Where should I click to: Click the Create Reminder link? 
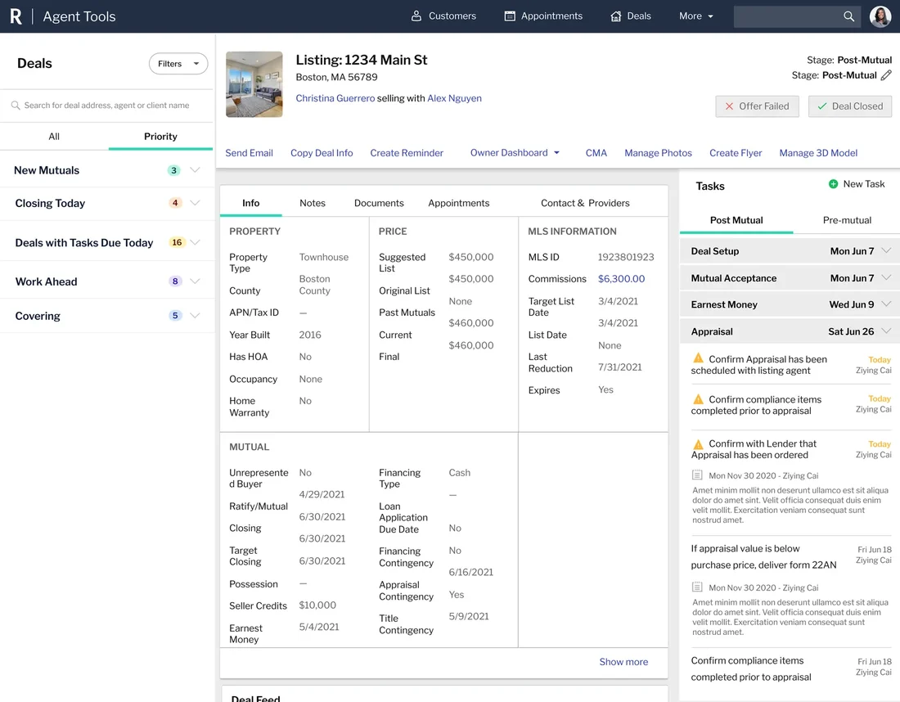pos(407,153)
